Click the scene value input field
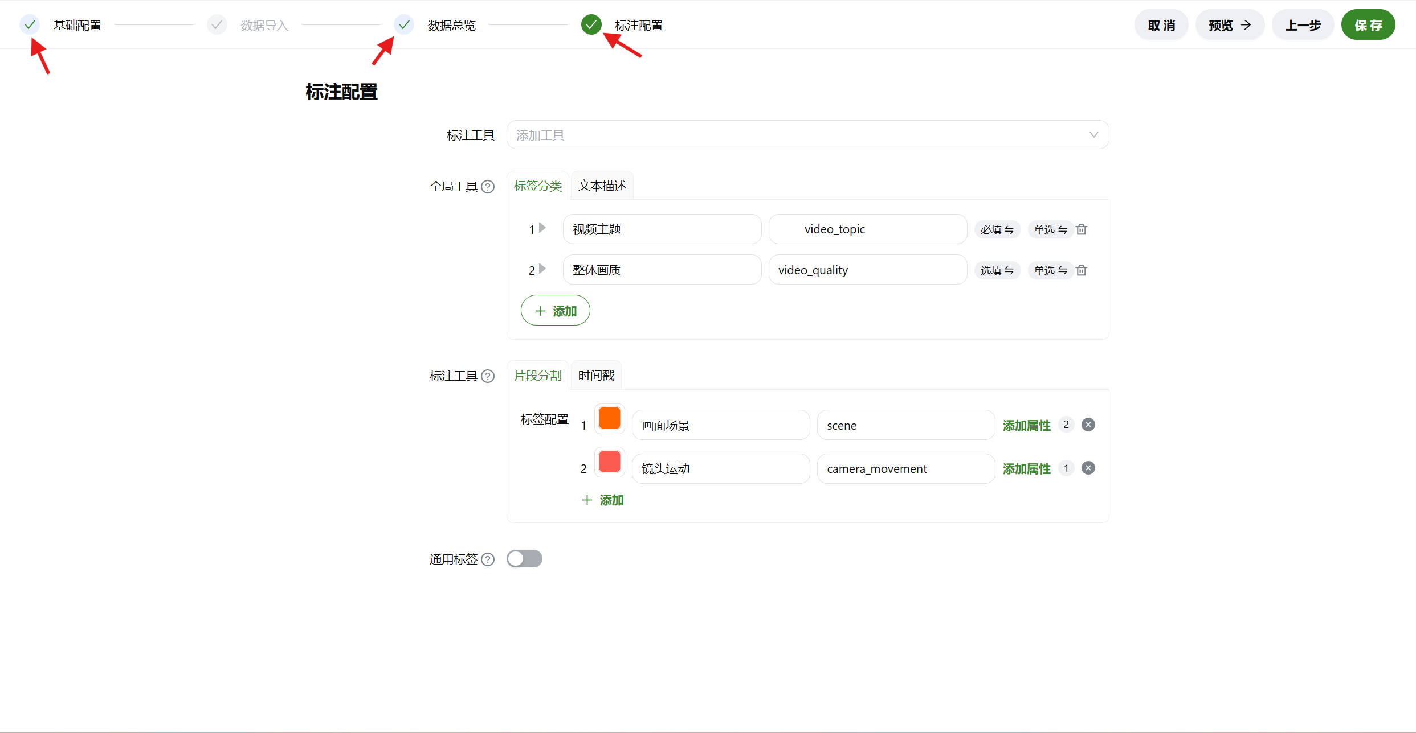 [x=906, y=425]
